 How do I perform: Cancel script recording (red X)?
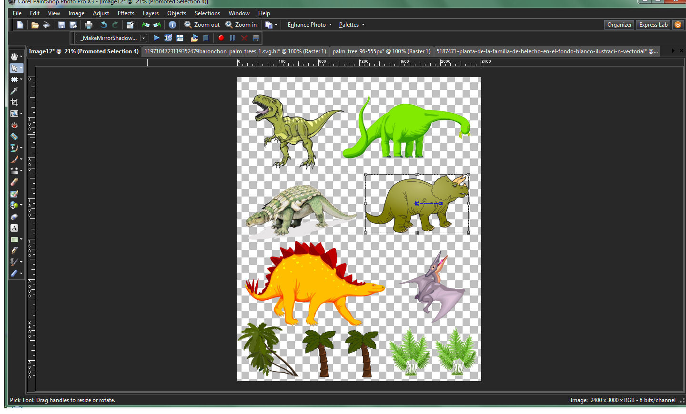[244, 38]
